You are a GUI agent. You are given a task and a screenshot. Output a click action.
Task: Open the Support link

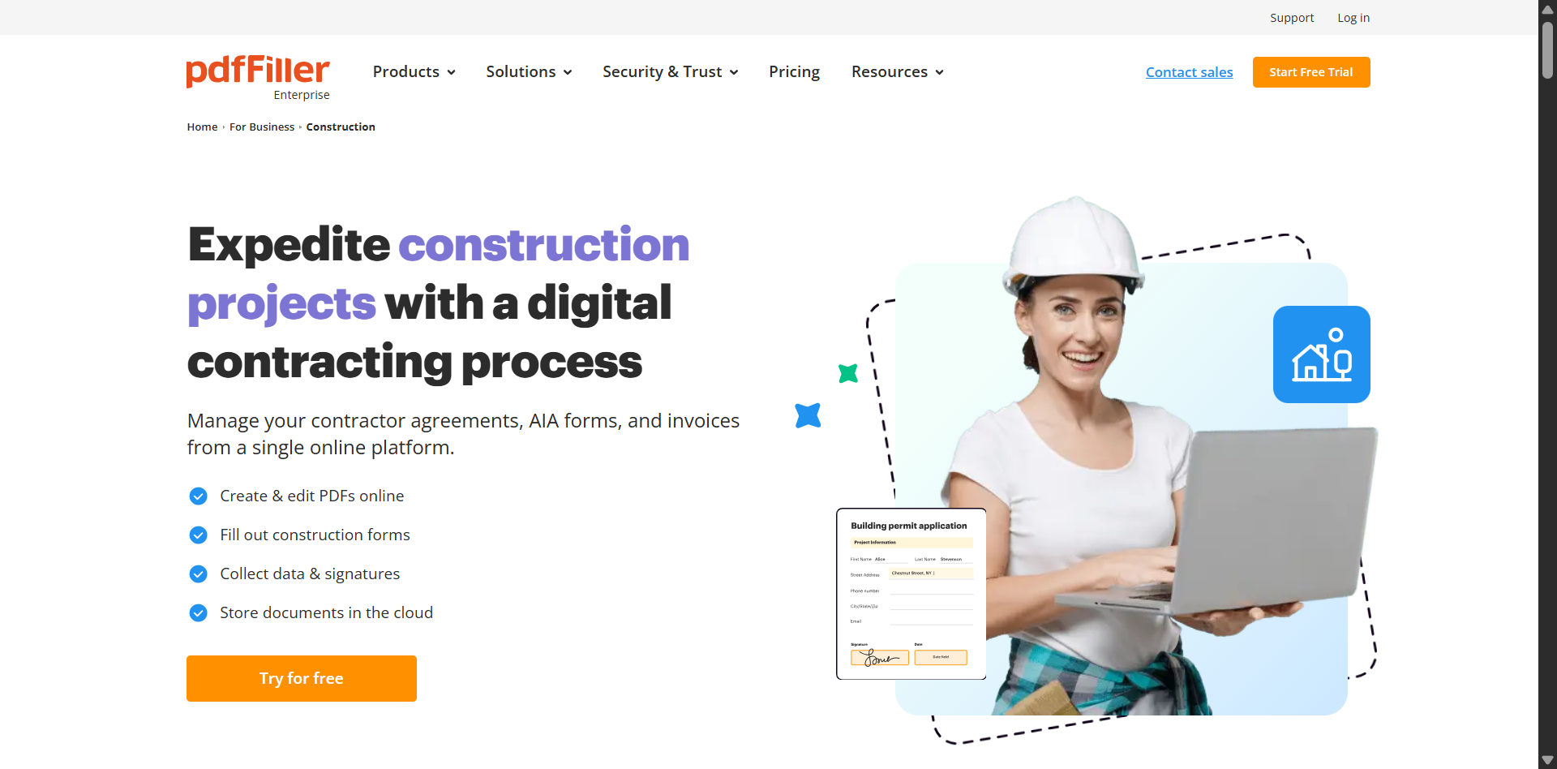(1292, 18)
